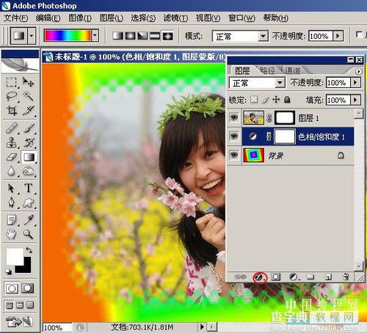Image resolution: width=367 pixels, height=333 pixels.
Task: Open Layers panel 不透明度 arrow
Action: (355, 83)
